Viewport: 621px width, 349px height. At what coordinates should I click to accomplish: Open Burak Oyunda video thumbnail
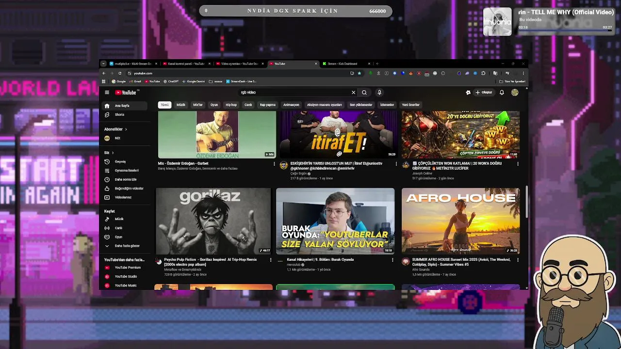point(335,221)
